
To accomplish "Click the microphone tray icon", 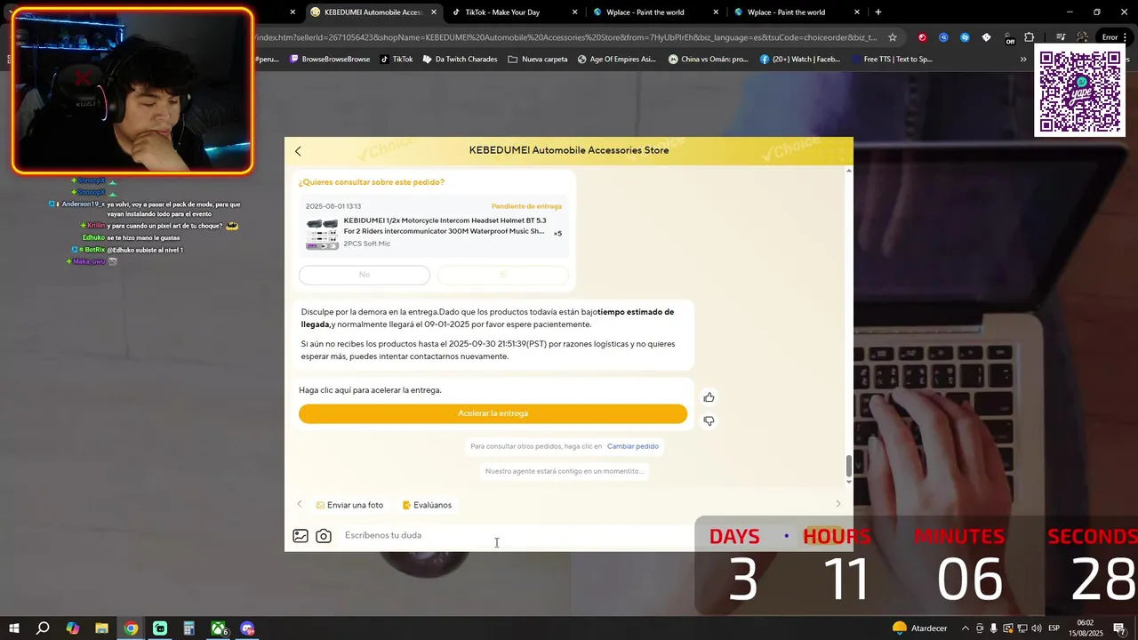I will coord(994,628).
